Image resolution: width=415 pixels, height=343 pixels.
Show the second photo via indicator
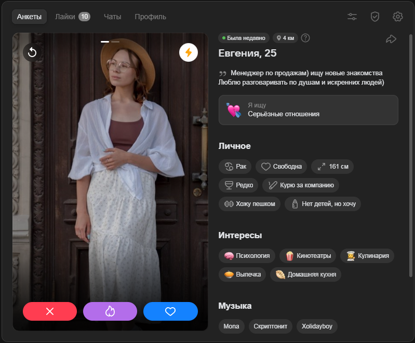coord(115,41)
